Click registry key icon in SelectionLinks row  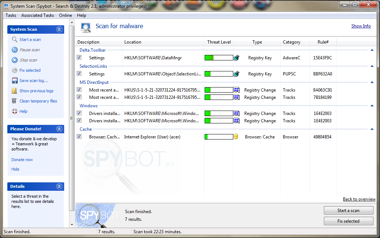[237, 74]
